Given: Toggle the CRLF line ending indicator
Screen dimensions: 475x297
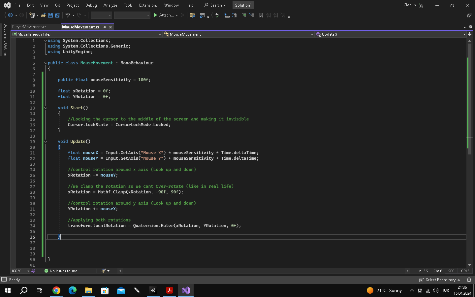Looking at the screenshot, I should point(465,271).
